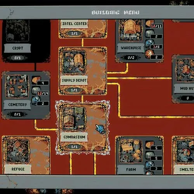Click the Intel Center label

(74, 24)
